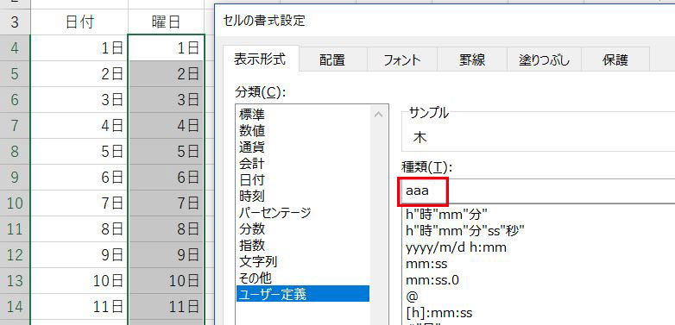The height and width of the screenshot is (325, 675).
Task: Go to the 塗りつぶし tab
Action: tap(544, 59)
